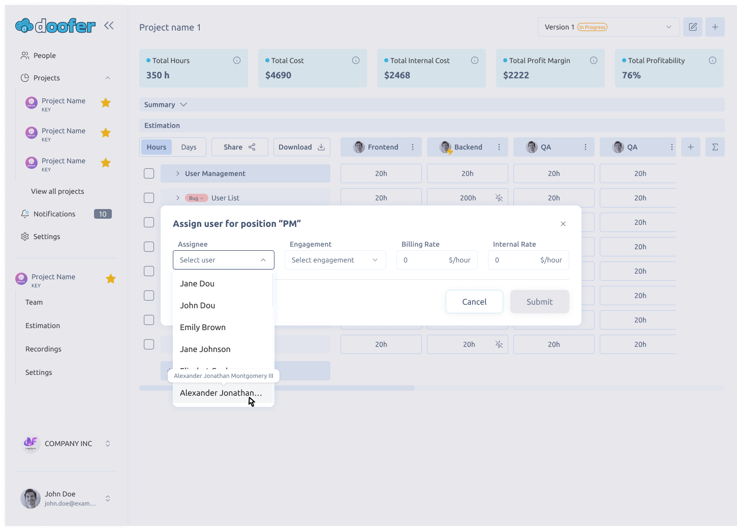Add a new position column with the plus icon
The image size is (737, 531).
click(x=690, y=147)
